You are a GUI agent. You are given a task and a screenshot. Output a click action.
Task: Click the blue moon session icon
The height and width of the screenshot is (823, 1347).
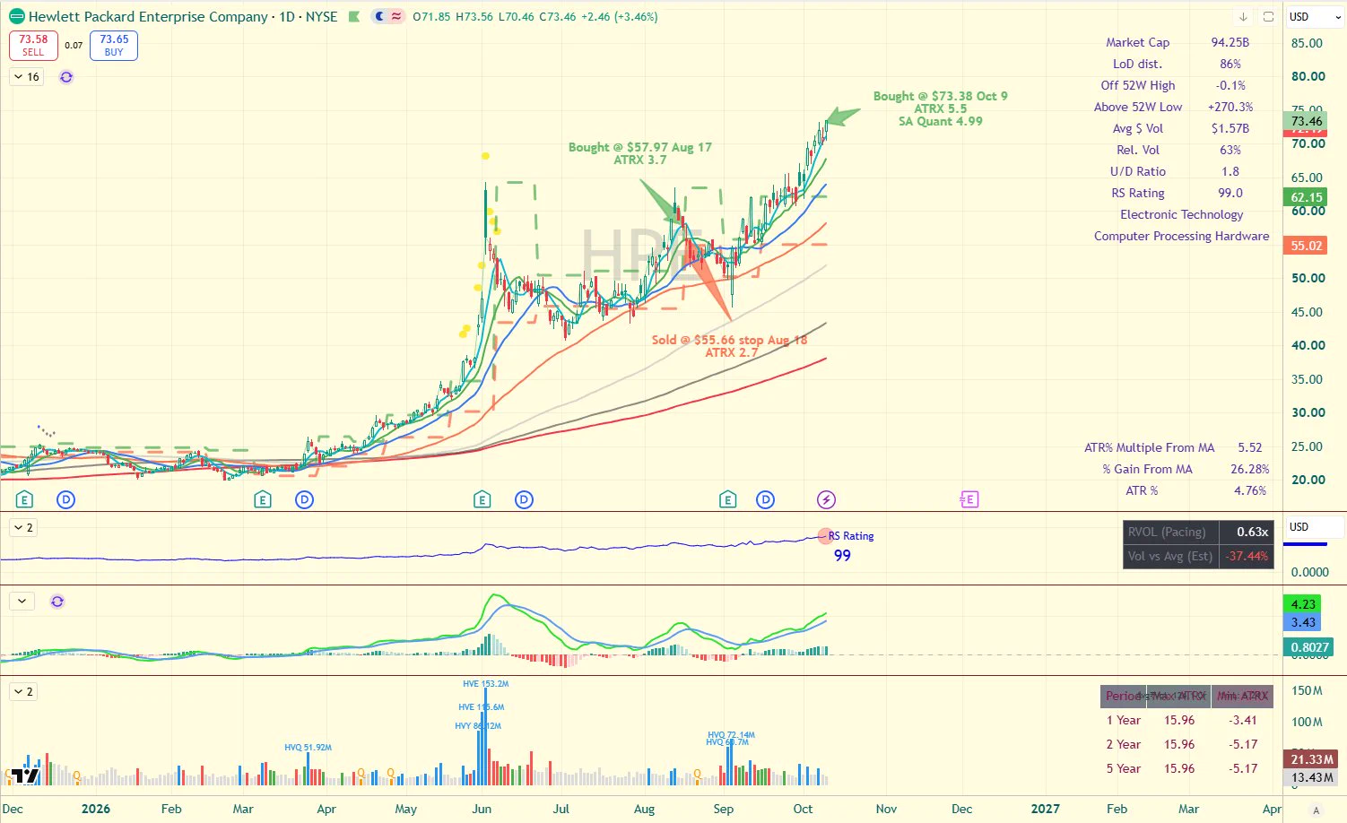pos(380,16)
